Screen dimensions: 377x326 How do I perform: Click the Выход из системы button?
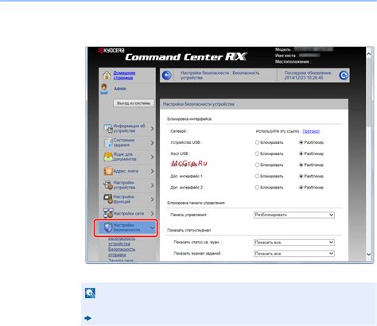click(134, 103)
